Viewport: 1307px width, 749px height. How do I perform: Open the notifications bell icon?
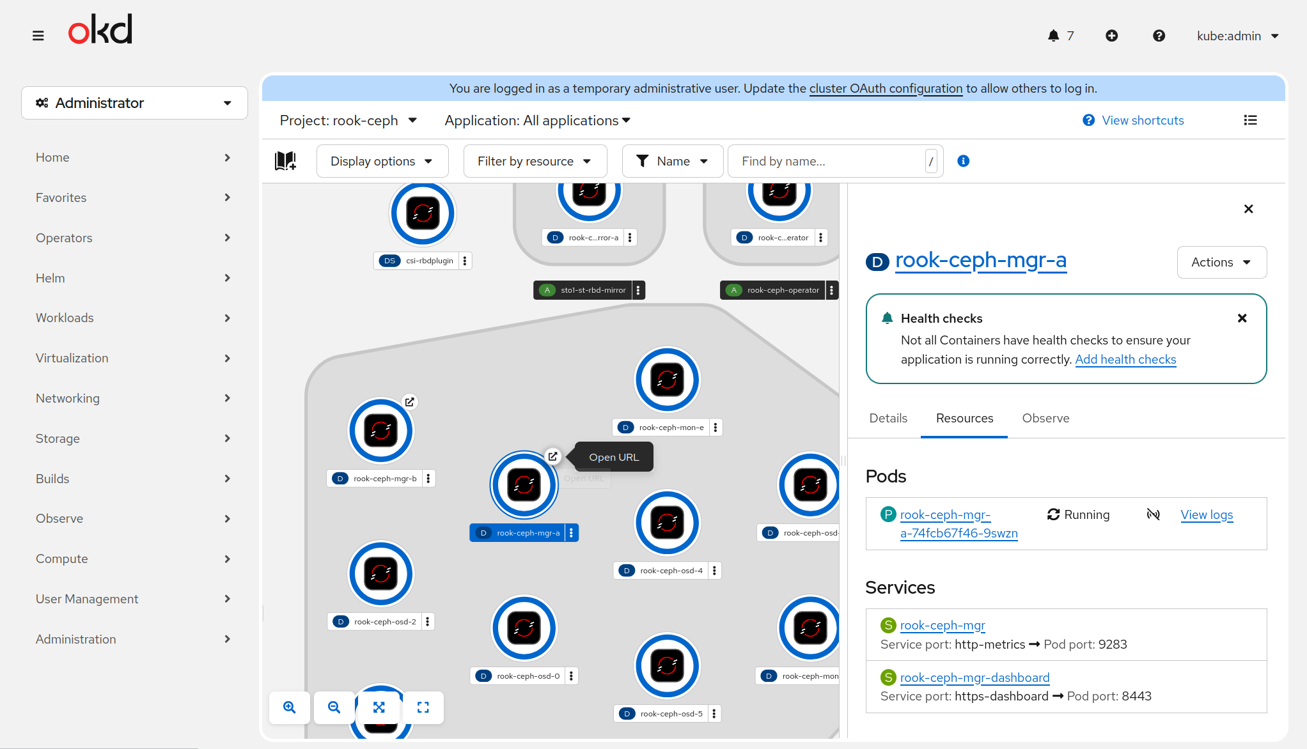[1054, 36]
